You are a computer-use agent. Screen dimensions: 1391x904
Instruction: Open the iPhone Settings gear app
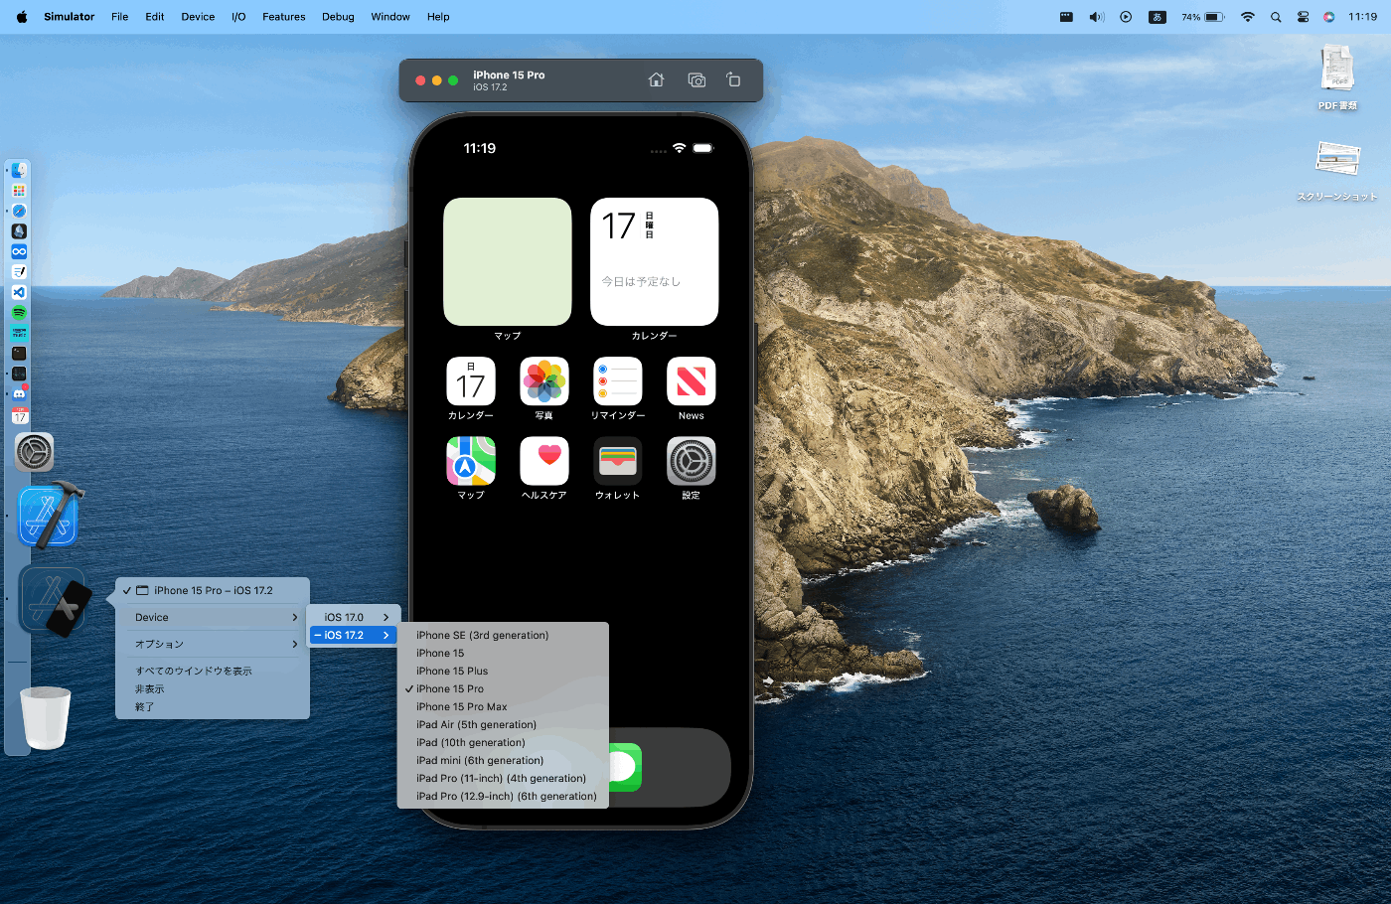tap(692, 461)
